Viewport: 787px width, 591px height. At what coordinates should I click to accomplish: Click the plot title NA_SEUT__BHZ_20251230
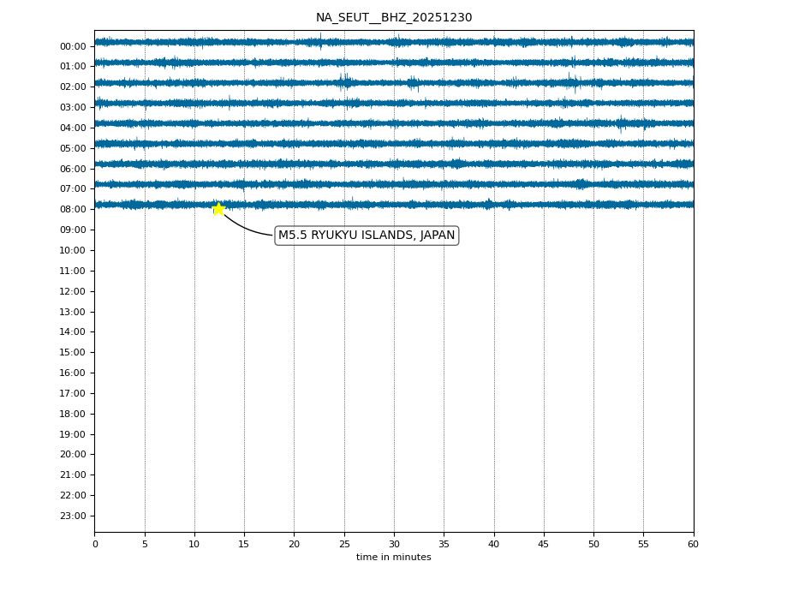(x=393, y=18)
